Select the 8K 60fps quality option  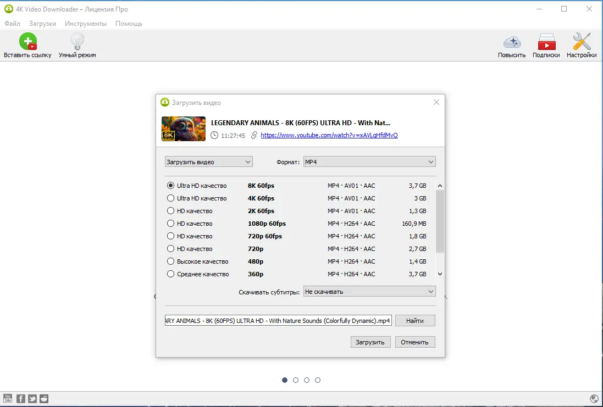pos(170,186)
